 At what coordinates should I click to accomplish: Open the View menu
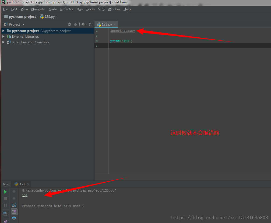[24, 9]
